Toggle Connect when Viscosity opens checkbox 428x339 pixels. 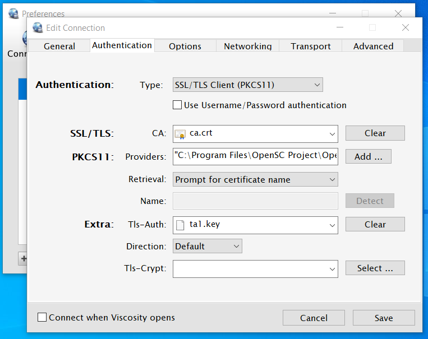[42, 317]
